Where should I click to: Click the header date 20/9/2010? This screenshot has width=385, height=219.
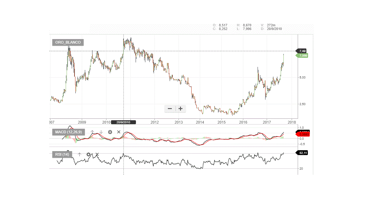pos(274,29)
